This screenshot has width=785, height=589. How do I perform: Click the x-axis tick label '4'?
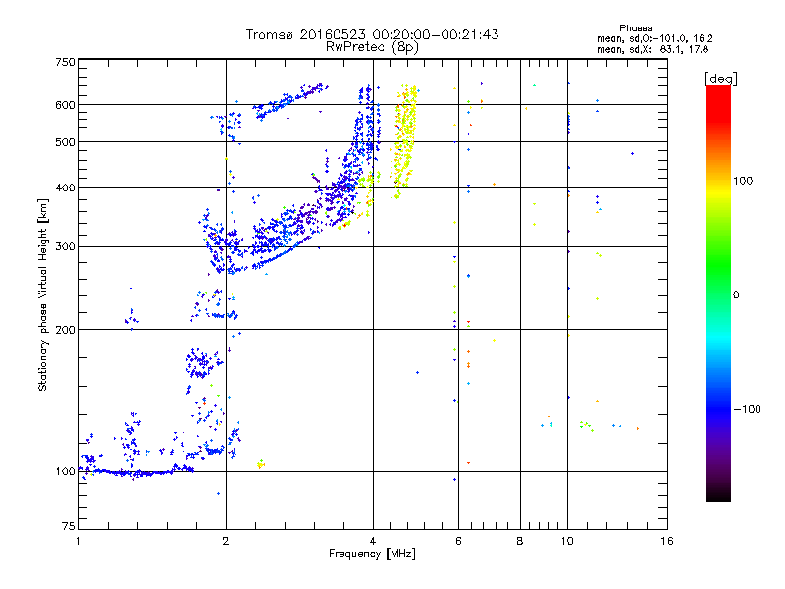click(373, 541)
